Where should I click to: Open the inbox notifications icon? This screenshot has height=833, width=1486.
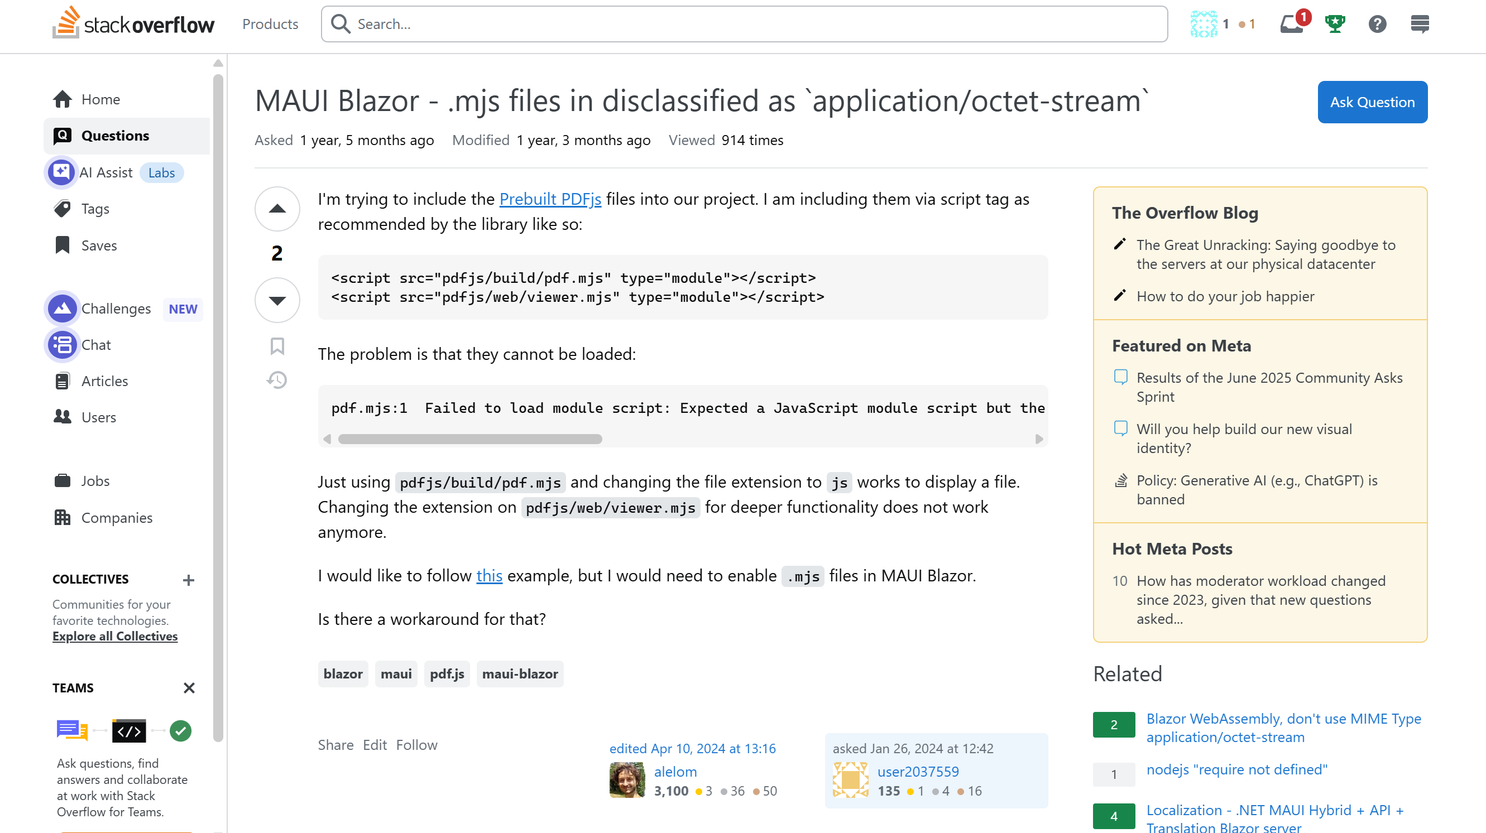click(1291, 24)
